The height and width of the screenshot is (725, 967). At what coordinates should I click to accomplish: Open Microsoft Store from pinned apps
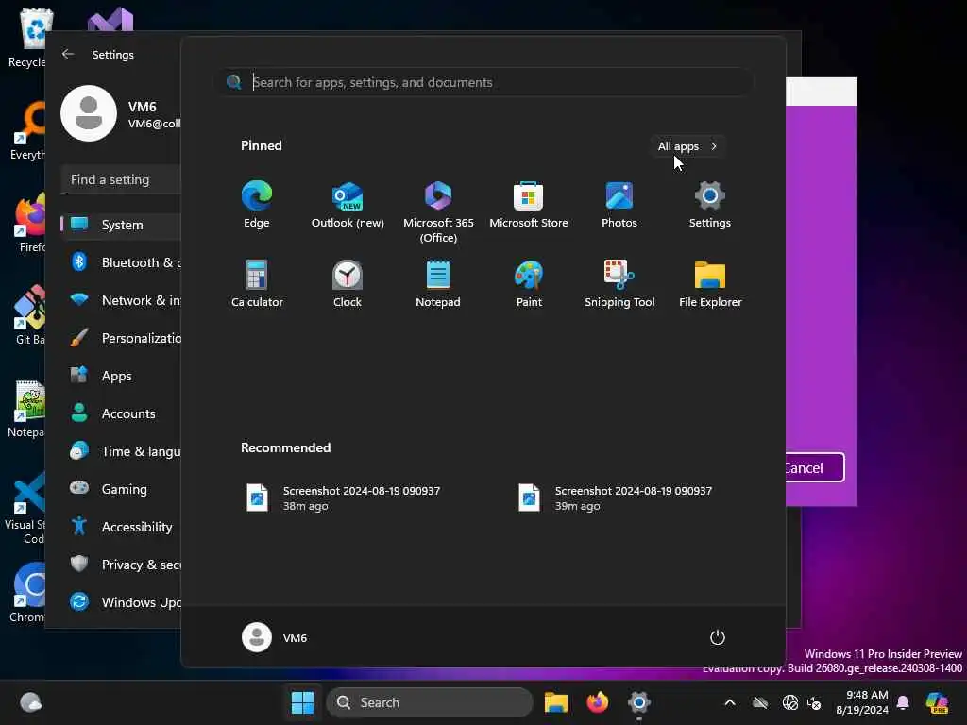click(529, 205)
